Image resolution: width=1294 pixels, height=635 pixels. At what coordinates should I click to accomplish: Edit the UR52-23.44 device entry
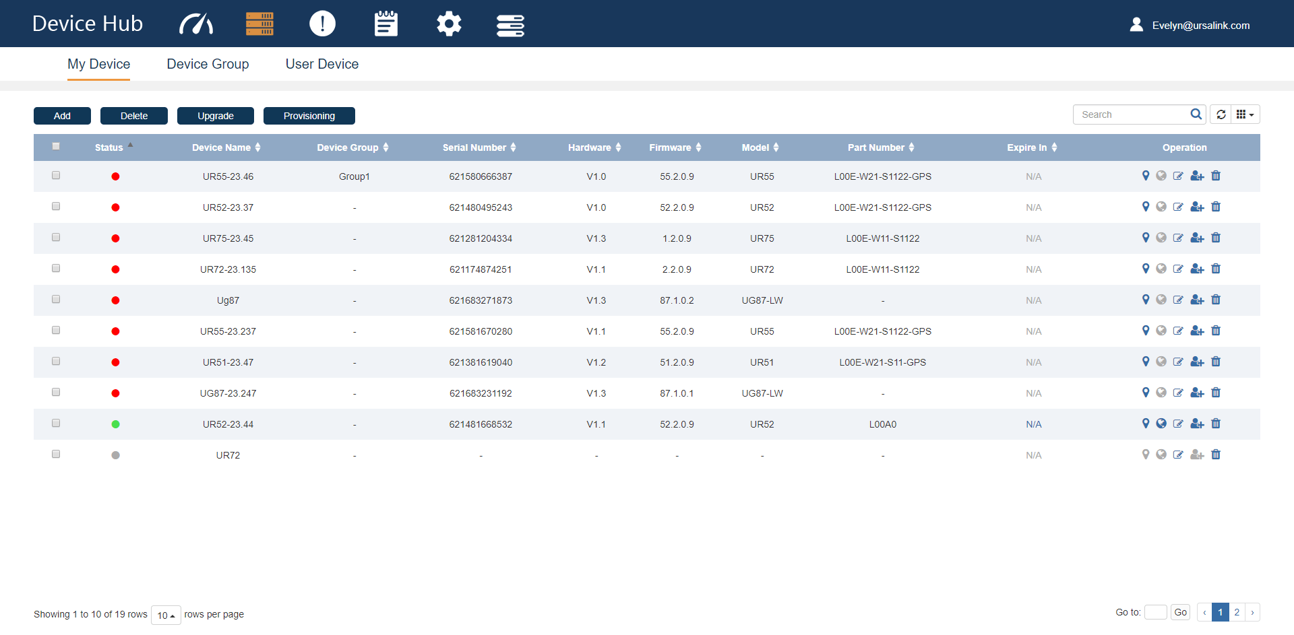[x=1178, y=424]
